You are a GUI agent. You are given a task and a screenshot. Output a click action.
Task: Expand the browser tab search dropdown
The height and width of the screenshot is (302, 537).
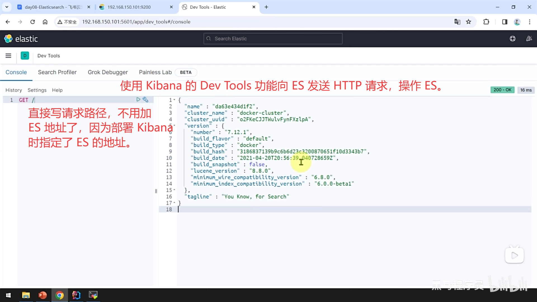[x=7, y=7]
